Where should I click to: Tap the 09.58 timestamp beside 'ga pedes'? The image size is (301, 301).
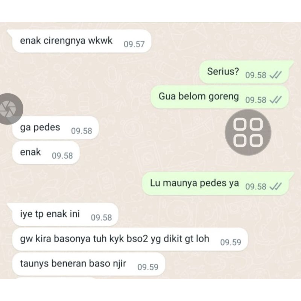tap(82, 131)
